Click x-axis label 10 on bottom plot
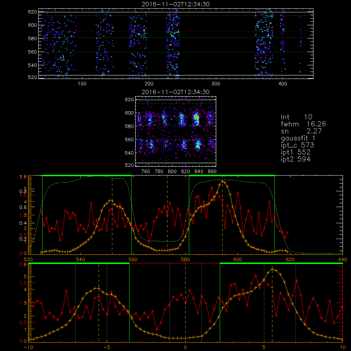Screen dimensions: 351x351 tap(343, 347)
